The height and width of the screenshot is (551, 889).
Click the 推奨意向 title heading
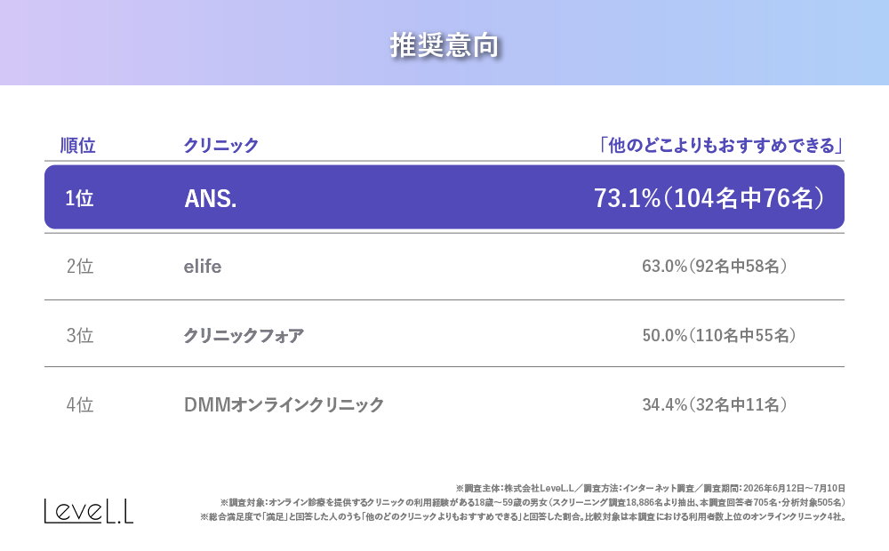tap(444, 45)
